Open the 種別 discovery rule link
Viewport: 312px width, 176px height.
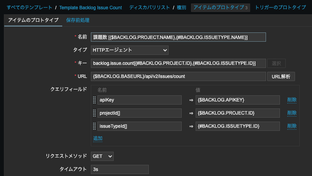pyautogui.click(x=181, y=8)
